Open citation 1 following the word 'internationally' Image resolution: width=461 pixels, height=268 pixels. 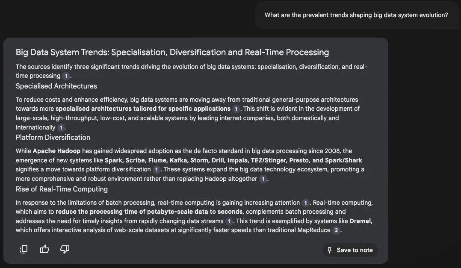(x=61, y=128)
